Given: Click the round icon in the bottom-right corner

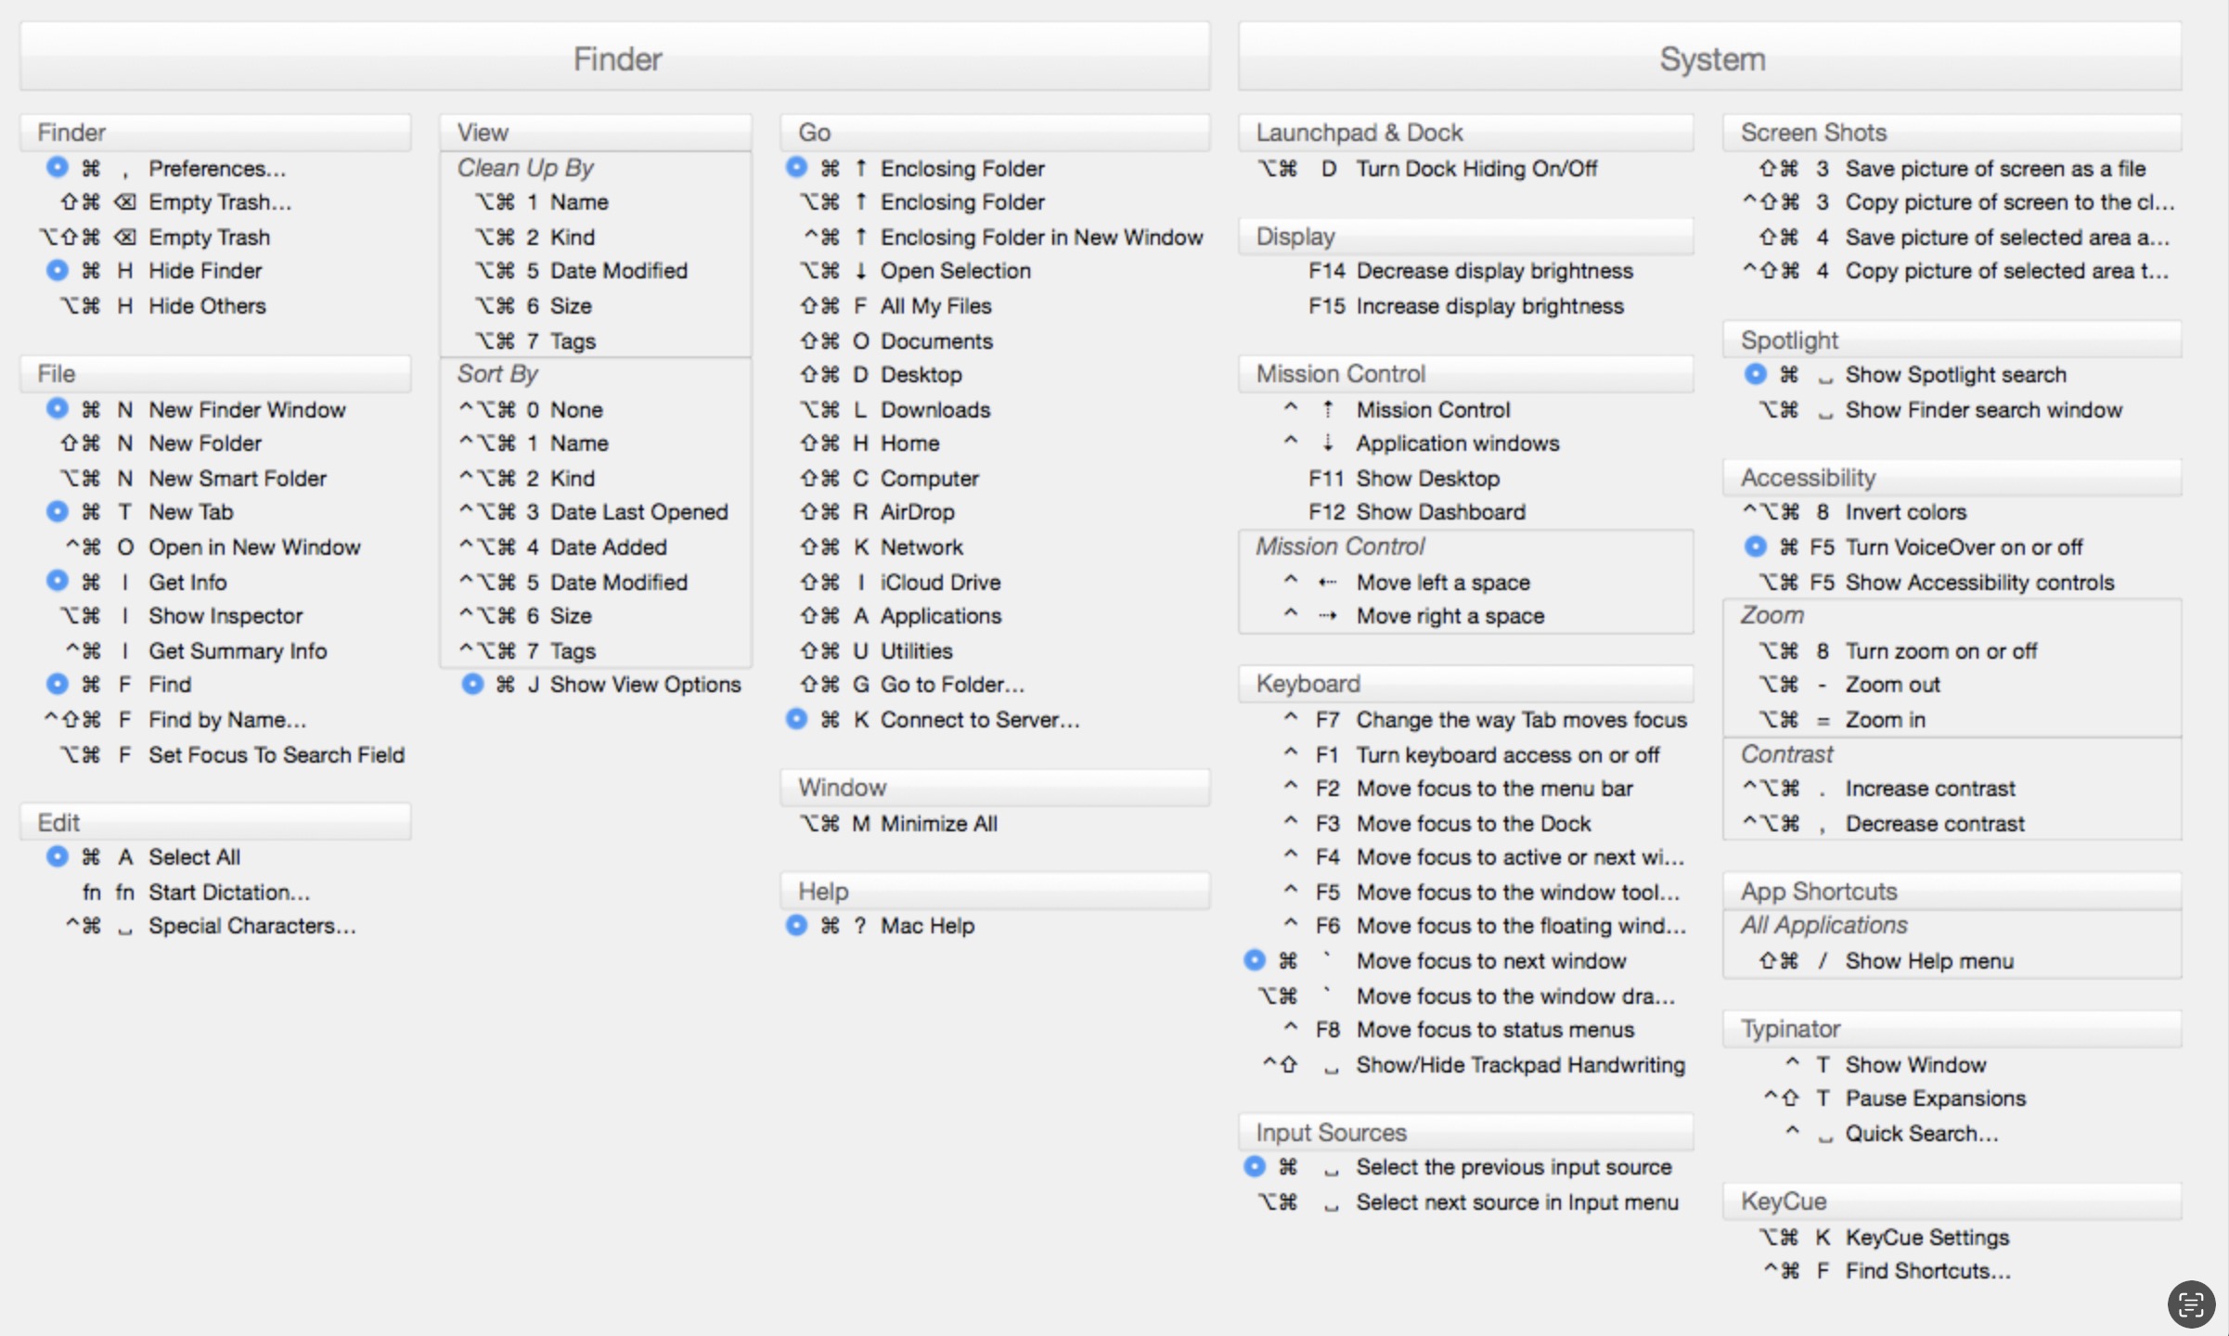Looking at the screenshot, I should (x=2190, y=1304).
